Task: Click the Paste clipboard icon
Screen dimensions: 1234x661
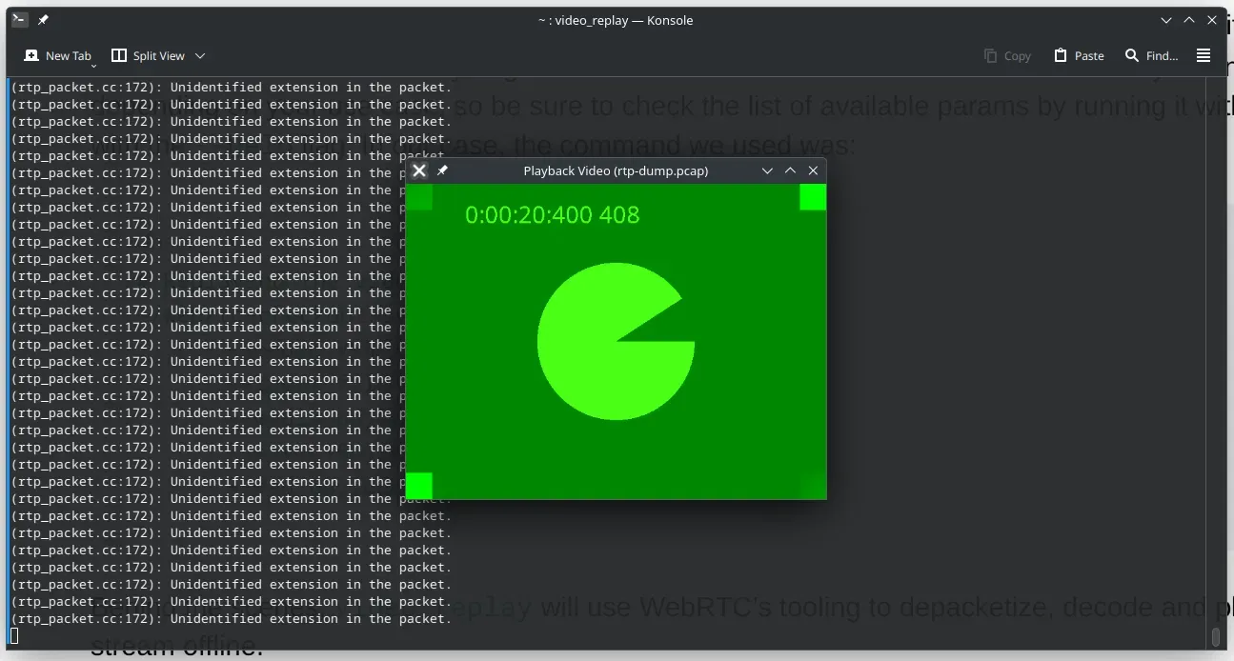Action: click(x=1061, y=56)
